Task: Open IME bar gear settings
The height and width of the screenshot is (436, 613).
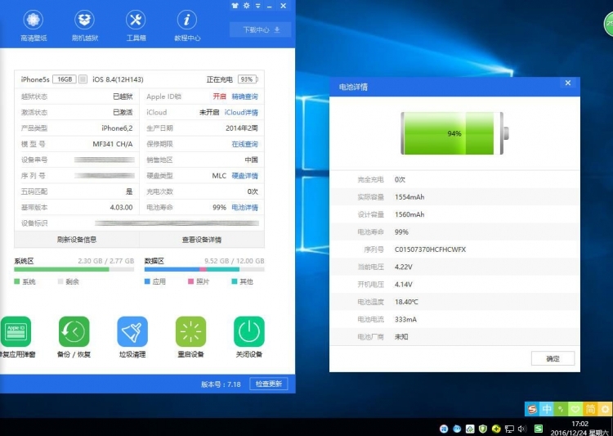Action: [605, 409]
